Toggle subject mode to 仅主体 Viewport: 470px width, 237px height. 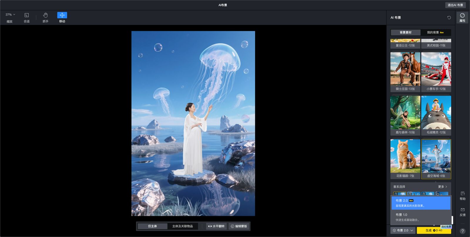tap(152, 226)
